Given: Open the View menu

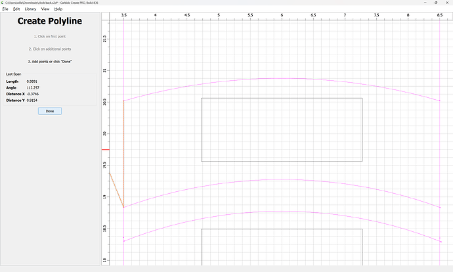Looking at the screenshot, I should pos(45,9).
